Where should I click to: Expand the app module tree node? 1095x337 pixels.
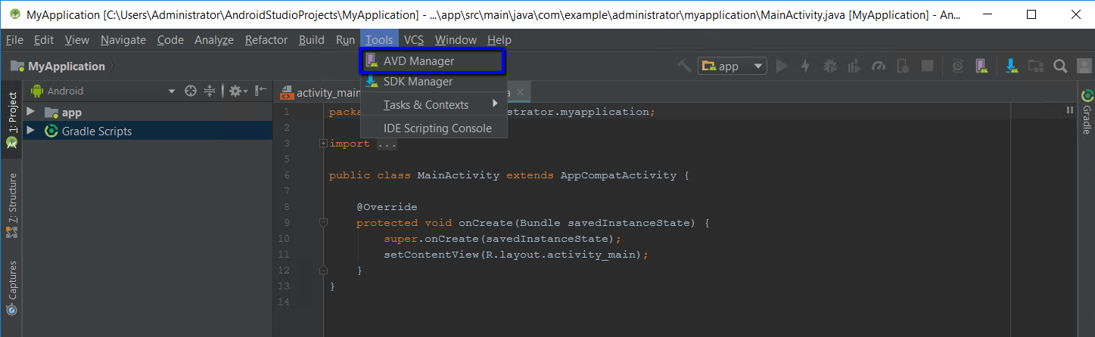tap(31, 112)
